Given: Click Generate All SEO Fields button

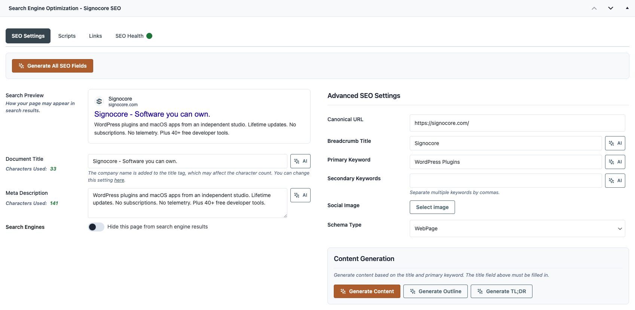Looking at the screenshot, I should pyautogui.click(x=52, y=66).
